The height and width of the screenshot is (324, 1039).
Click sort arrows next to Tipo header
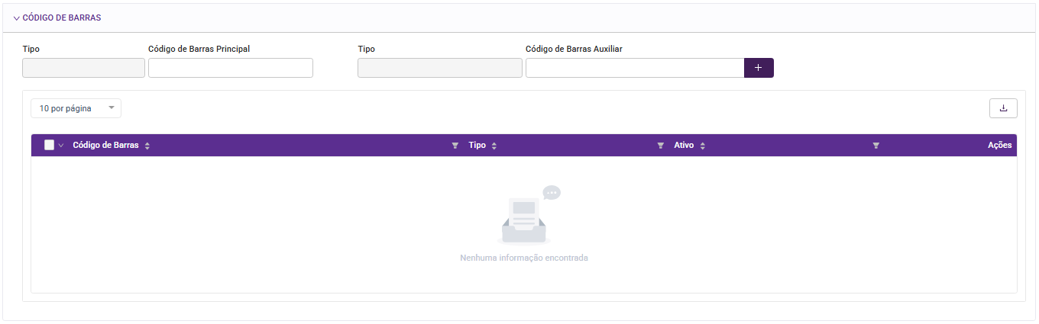point(494,146)
